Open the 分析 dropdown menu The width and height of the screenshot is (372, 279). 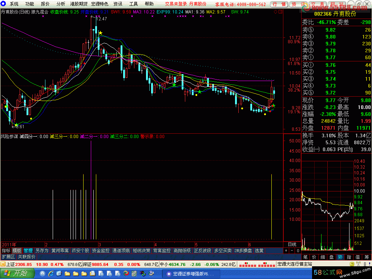click(61, 4)
